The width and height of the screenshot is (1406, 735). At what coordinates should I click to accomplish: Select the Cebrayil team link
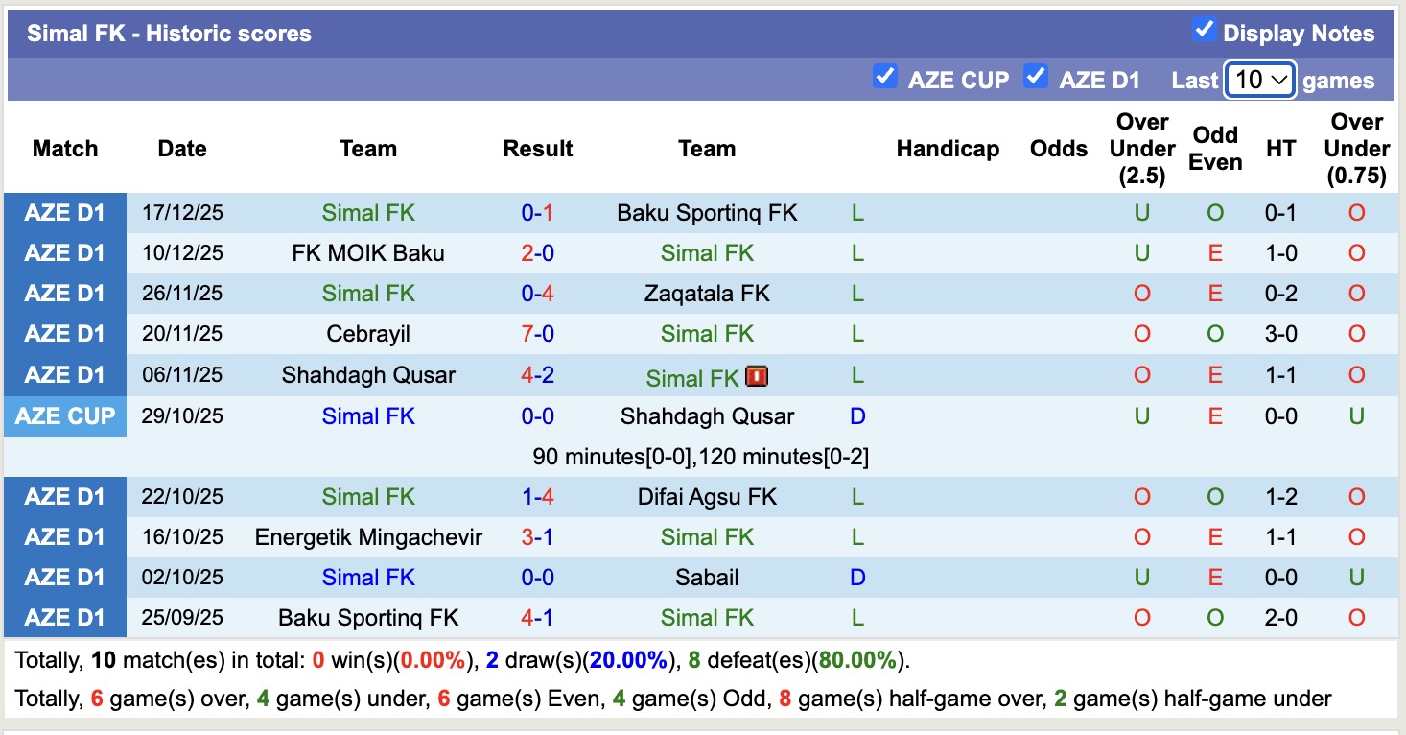coord(368,334)
